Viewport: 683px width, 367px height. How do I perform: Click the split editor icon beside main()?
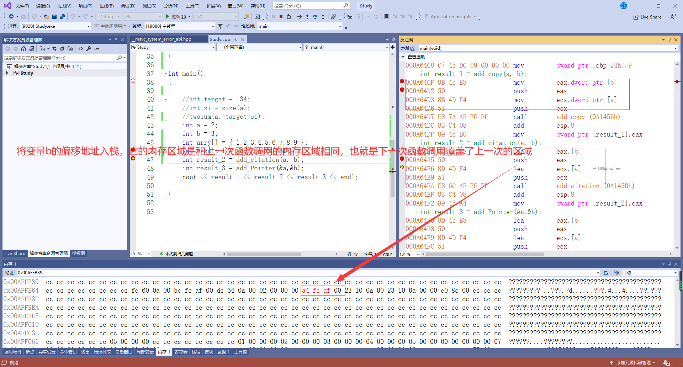[392, 47]
